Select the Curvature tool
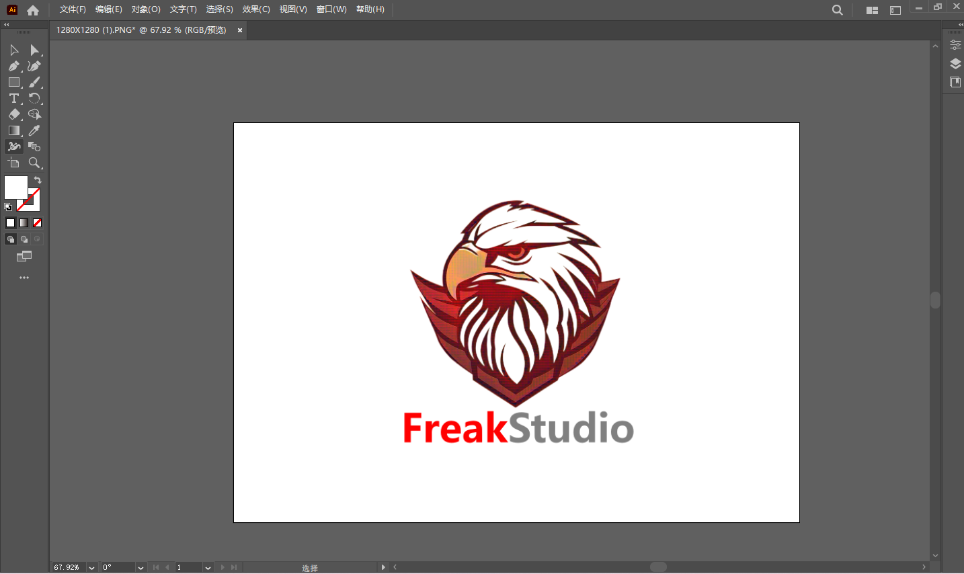 35,66
